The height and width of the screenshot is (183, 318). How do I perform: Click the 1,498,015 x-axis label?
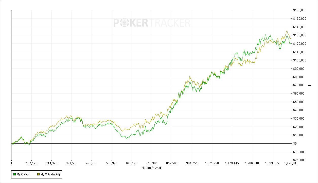291,164
